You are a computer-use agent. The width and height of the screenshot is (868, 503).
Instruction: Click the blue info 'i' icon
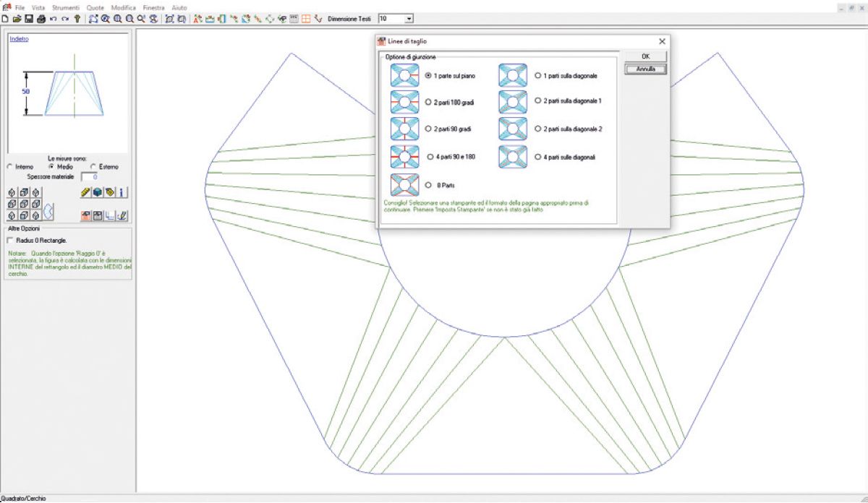pyautogui.click(x=122, y=192)
